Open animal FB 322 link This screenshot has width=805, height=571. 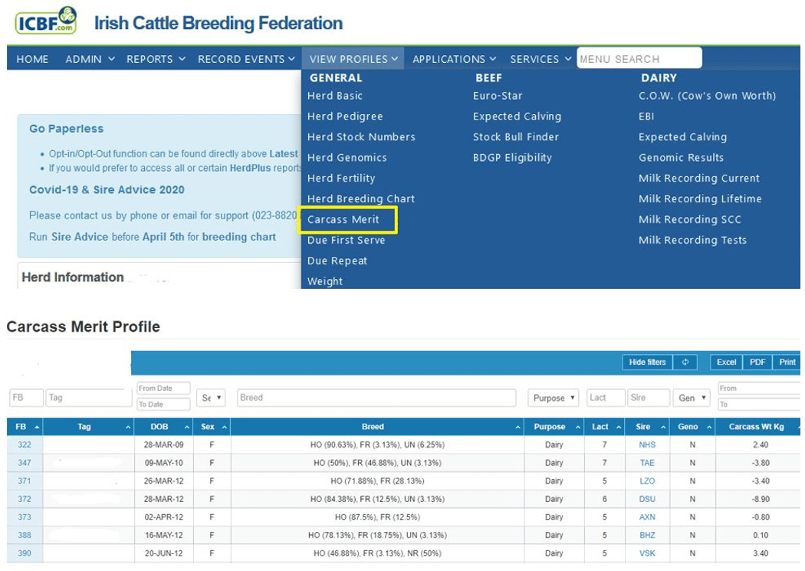click(x=24, y=445)
